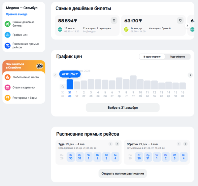The height and width of the screenshot is (186, 198).
Task: Show next cheapest tickets with right chevron
Action: click(187, 26)
